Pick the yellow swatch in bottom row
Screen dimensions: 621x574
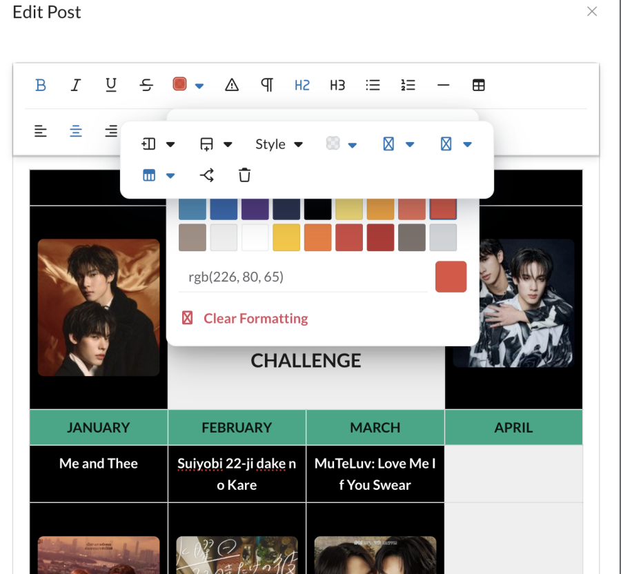pos(286,237)
